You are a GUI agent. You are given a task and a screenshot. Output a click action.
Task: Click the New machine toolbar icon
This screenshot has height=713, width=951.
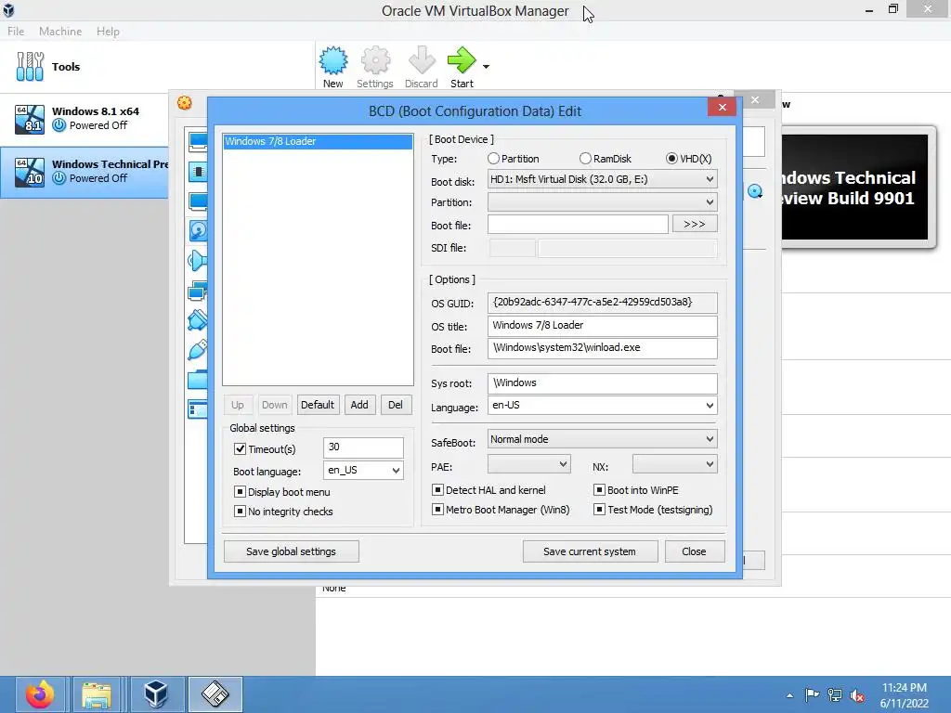coord(333,67)
